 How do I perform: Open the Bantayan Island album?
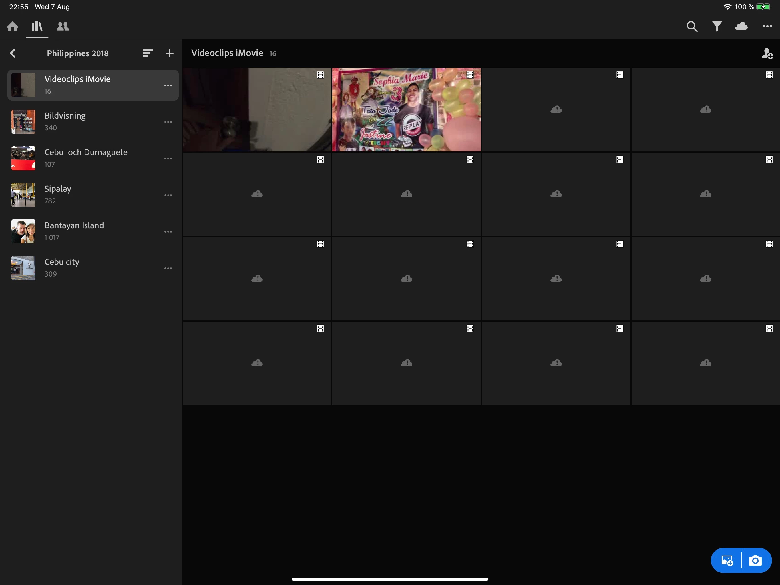(74, 231)
